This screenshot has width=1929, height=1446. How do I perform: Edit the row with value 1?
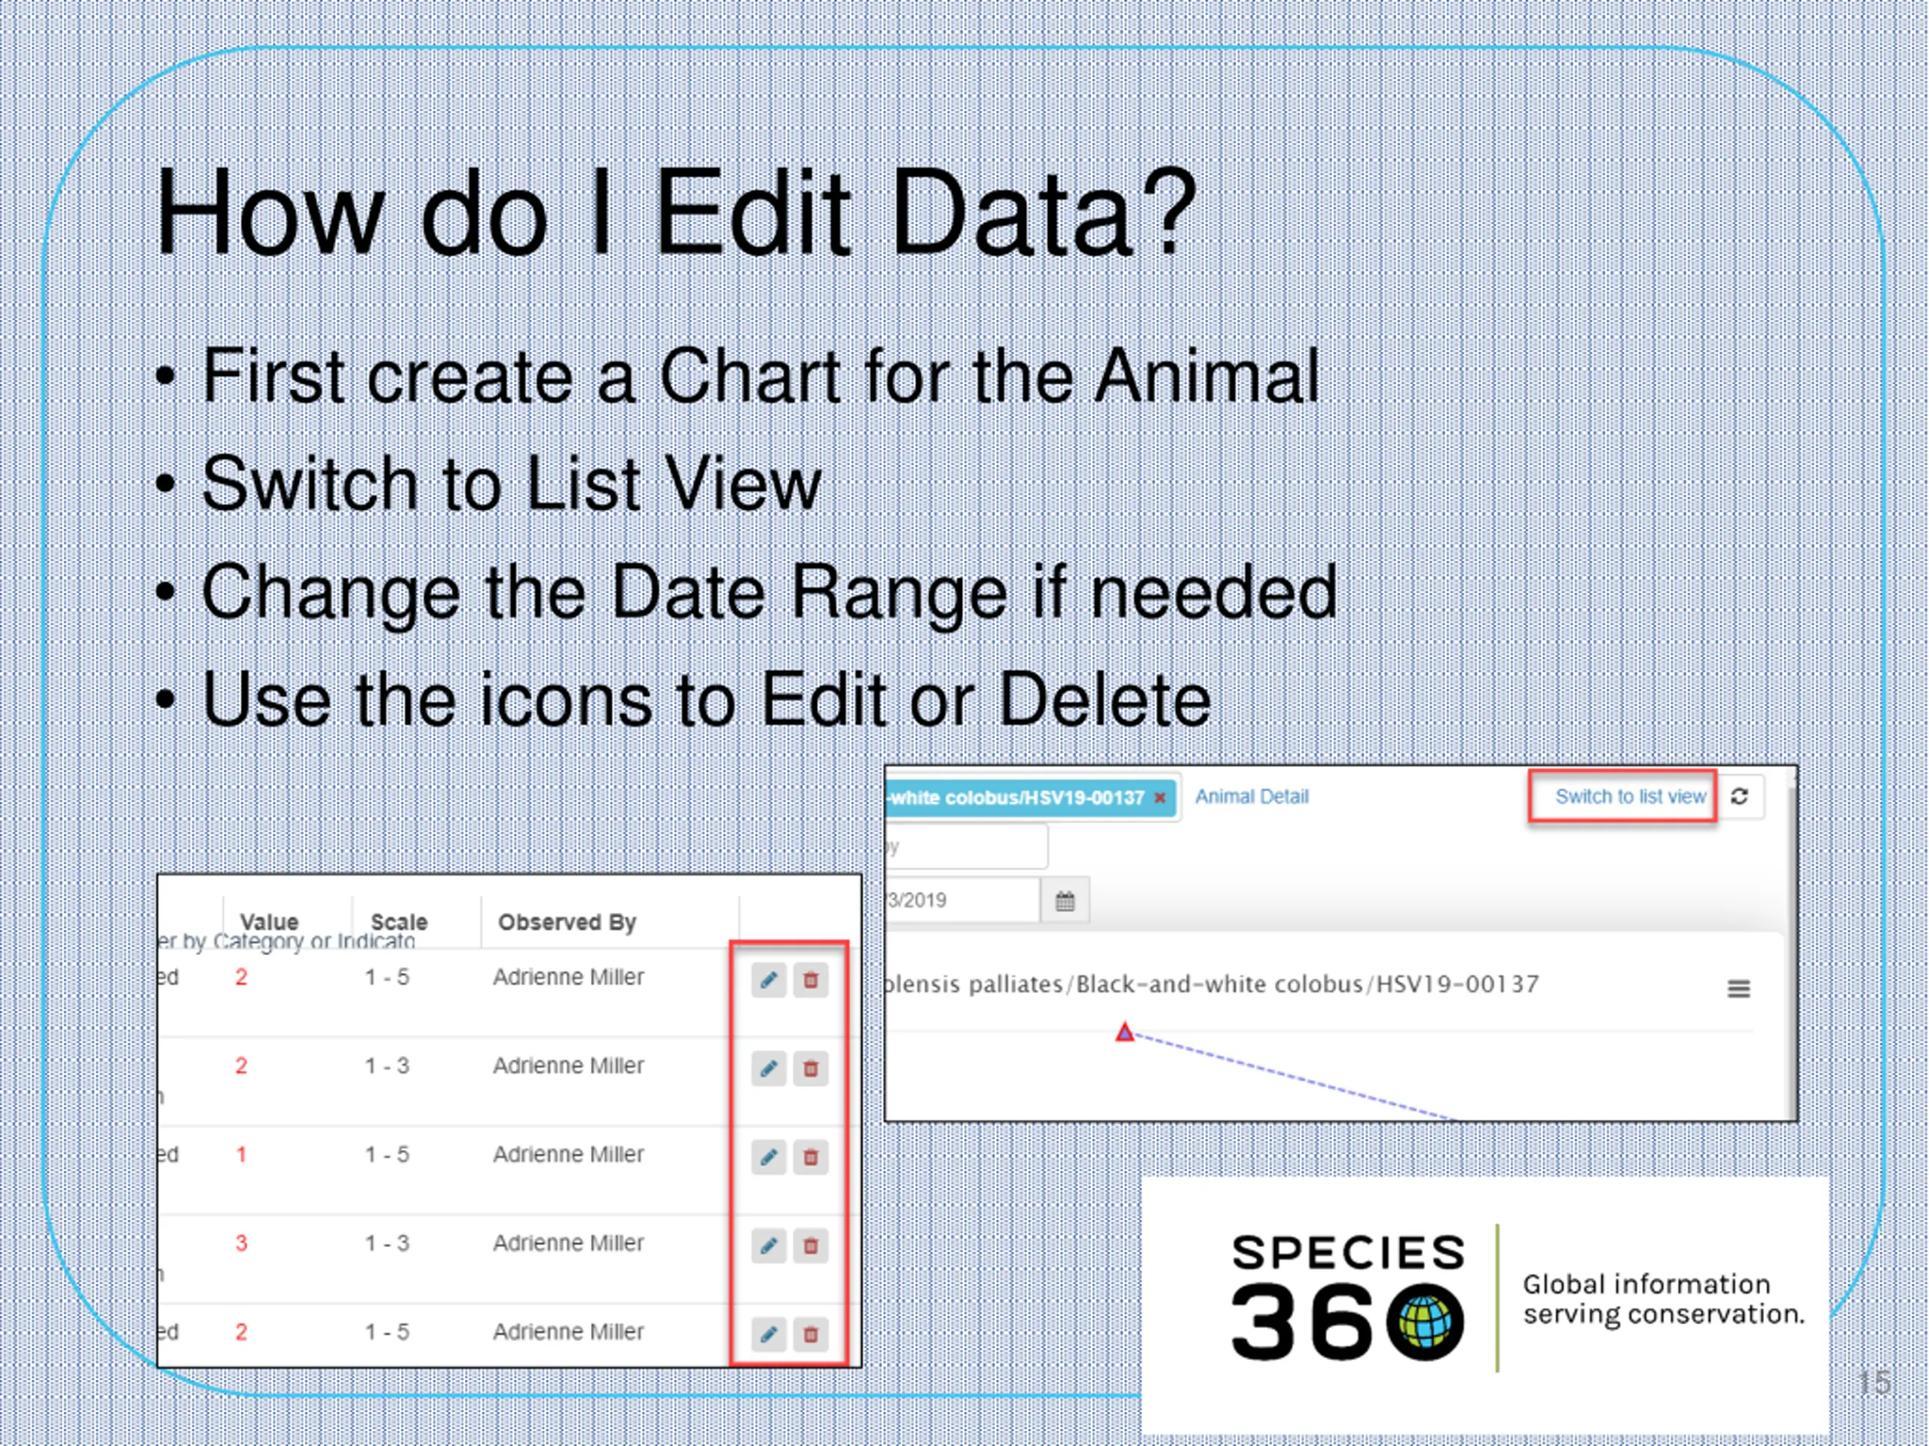(769, 1158)
